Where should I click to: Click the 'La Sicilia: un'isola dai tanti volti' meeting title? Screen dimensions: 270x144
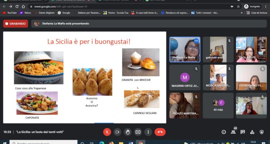click(40, 132)
